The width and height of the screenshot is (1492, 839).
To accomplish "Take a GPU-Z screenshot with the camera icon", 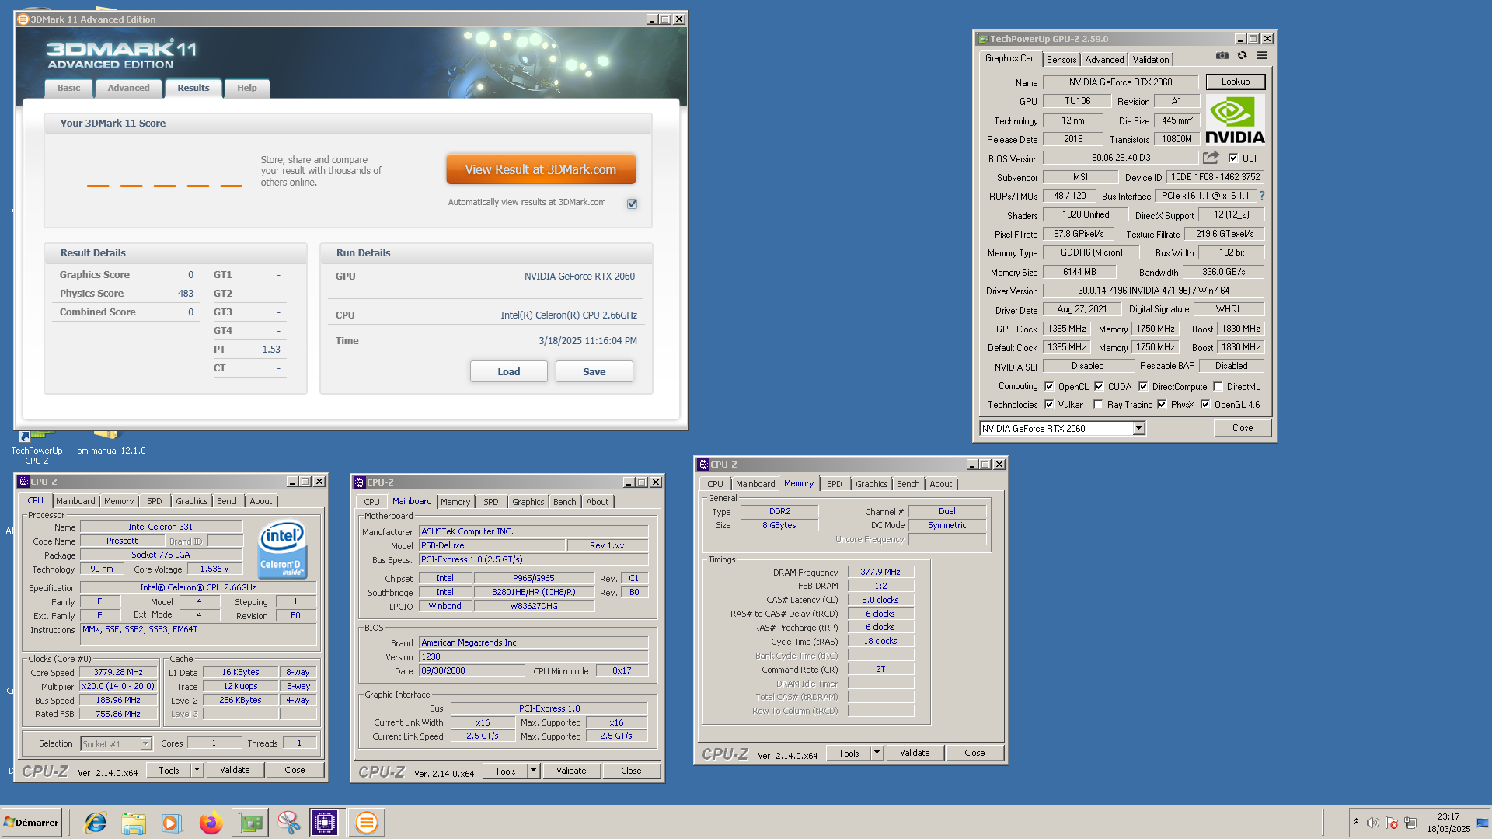I will (x=1222, y=55).
